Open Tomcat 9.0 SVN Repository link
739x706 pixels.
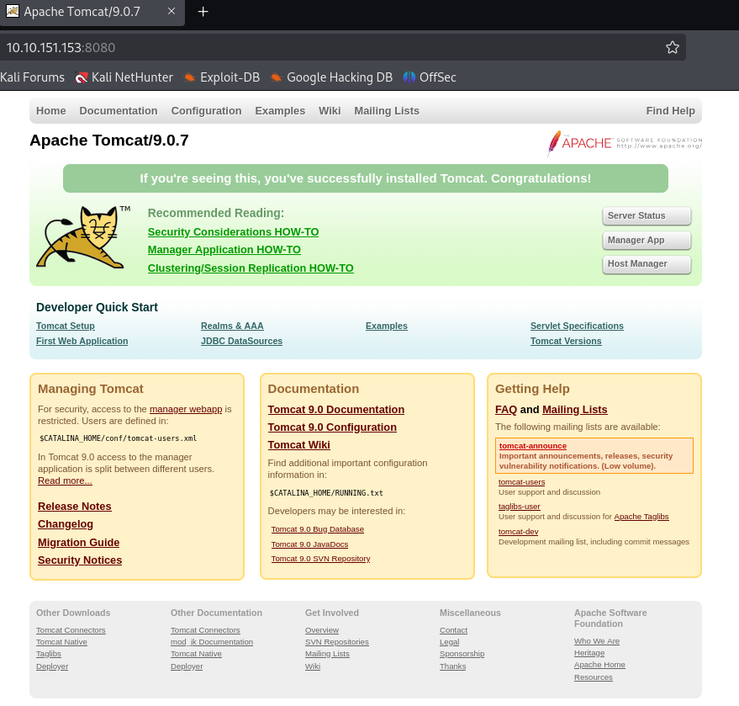click(x=320, y=559)
